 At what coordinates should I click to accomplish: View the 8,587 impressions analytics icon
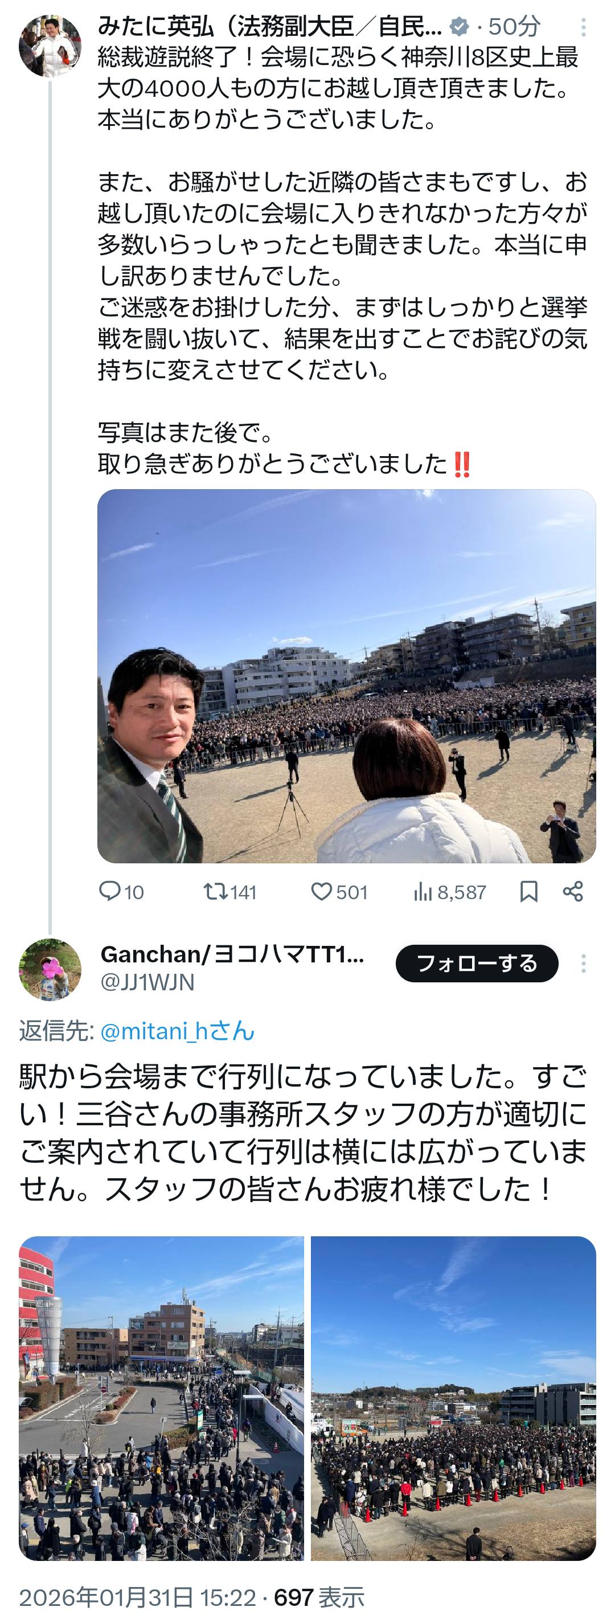coord(422,892)
